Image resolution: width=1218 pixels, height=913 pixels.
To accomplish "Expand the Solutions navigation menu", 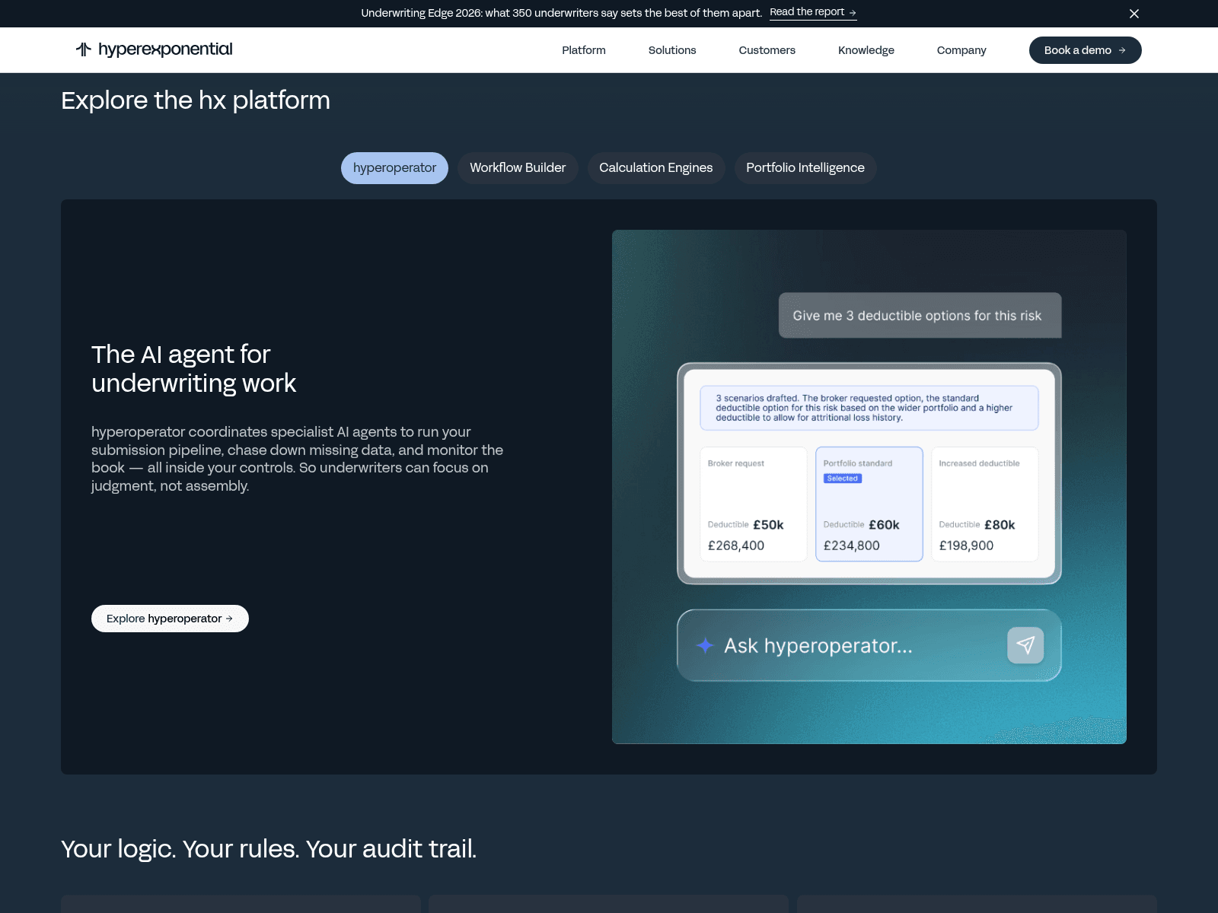I will tap(672, 50).
